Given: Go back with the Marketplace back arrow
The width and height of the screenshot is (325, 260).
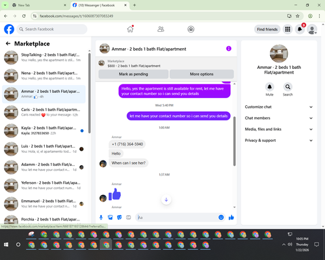Looking at the screenshot, I should (8, 44).
